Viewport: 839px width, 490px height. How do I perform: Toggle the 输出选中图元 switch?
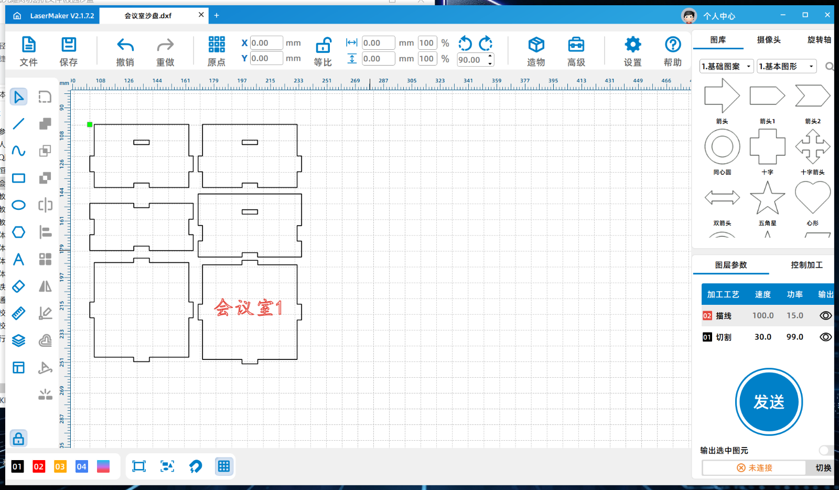pos(826,451)
